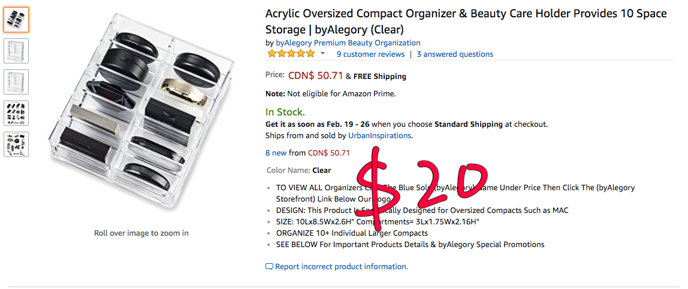Click the speech bubble report icon
The width and height of the screenshot is (688, 289).
269,267
